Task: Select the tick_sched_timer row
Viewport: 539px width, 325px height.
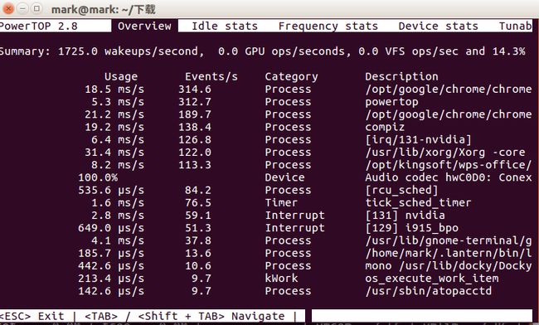Action: pyautogui.click(x=266, y=202)
